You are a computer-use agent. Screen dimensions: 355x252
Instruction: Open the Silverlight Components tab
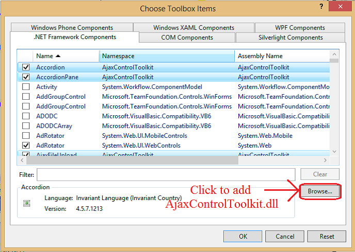[x=291, y=38]
